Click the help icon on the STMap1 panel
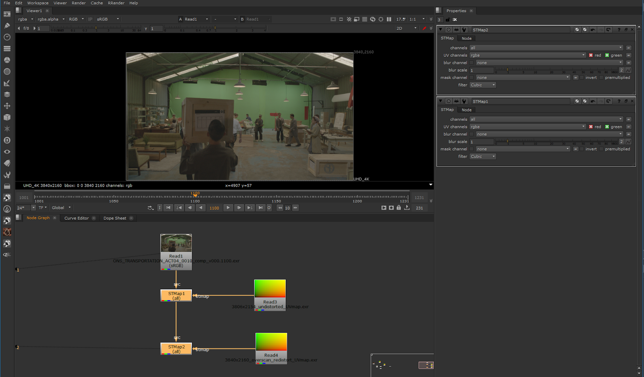 pyautogui.click(x=619, y=101)
